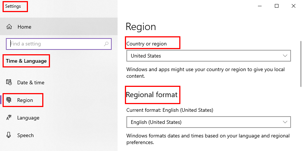This screenshot has height=151, width=302.
Task: Open Speech settings page
Action: click(59, 135)
